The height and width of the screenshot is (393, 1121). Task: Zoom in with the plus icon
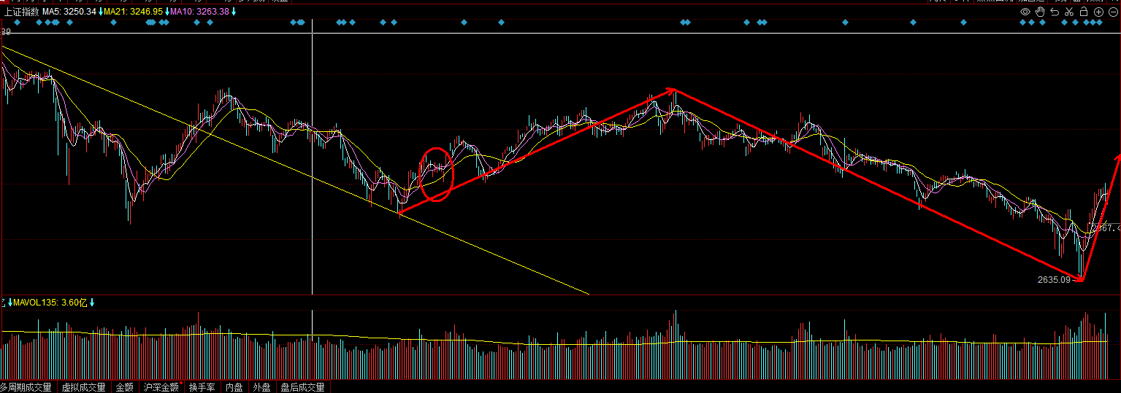pos(1098,12)
